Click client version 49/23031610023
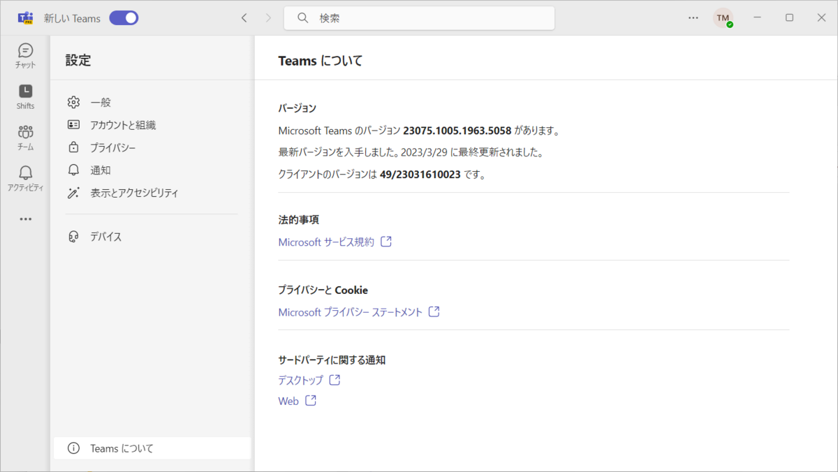The height and width of the screenshot is (472, 838). (x=420, y=175)
